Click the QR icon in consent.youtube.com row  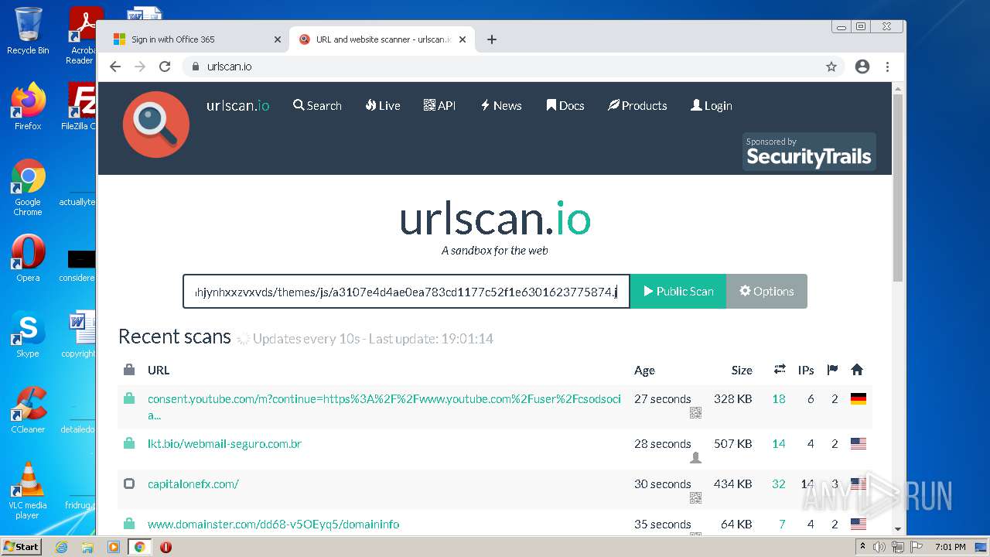[x=695, y=413]
